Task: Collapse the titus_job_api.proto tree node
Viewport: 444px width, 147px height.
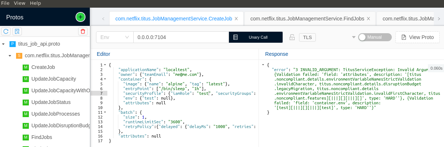Action: [x=3, y=45]
